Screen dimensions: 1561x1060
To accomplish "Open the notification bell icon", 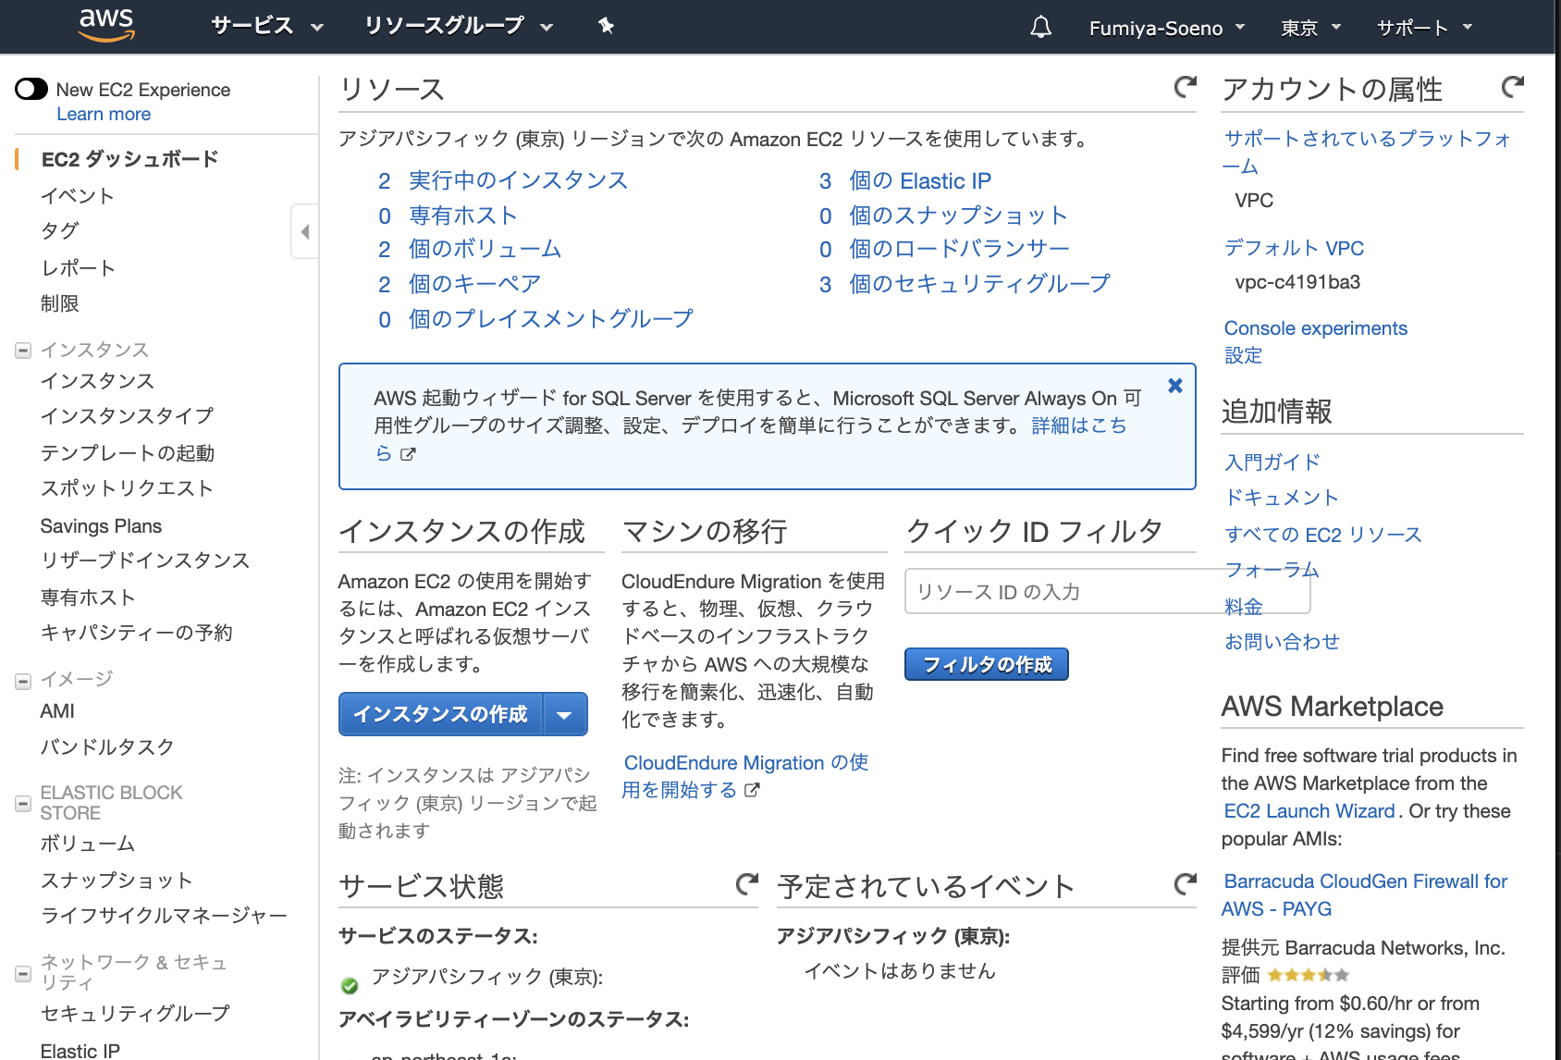I will pyautogui.click(x=1039, y=27).
